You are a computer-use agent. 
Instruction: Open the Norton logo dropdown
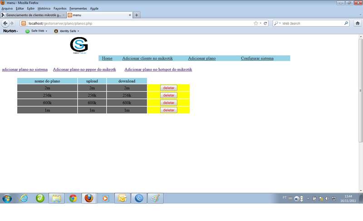pos(10,31)
